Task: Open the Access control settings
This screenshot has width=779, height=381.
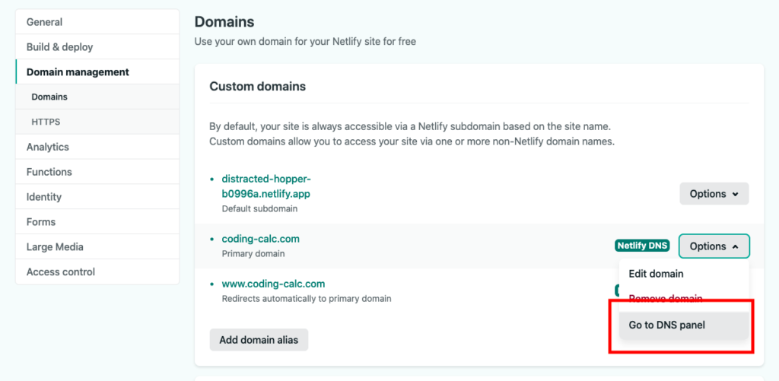Action: point(97,271)
